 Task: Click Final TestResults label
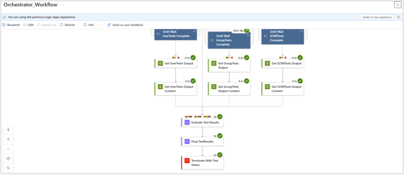(x=202, y=142)
